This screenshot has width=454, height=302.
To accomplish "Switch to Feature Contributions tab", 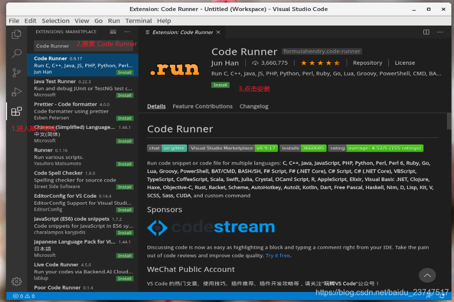I will pos(202,106).
